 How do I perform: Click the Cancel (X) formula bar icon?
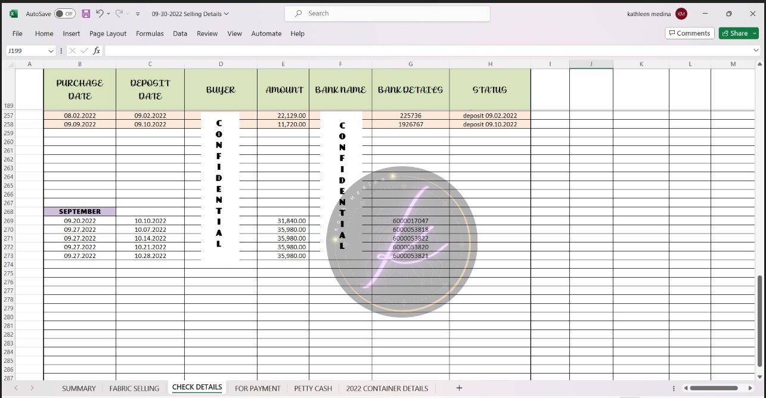tap(72, 51)
